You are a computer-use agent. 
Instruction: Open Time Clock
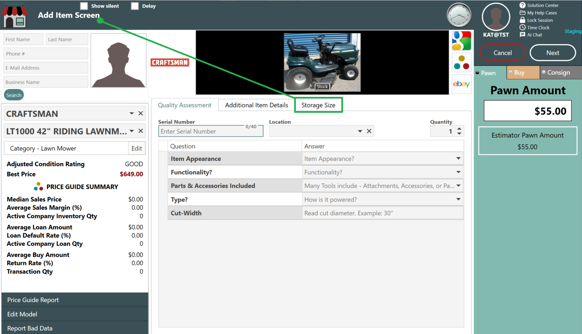tap(535, 28)
